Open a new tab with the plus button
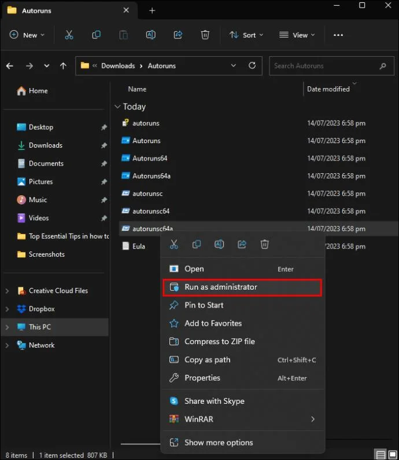This screenshot has width=399, height=460. (152, 10)
